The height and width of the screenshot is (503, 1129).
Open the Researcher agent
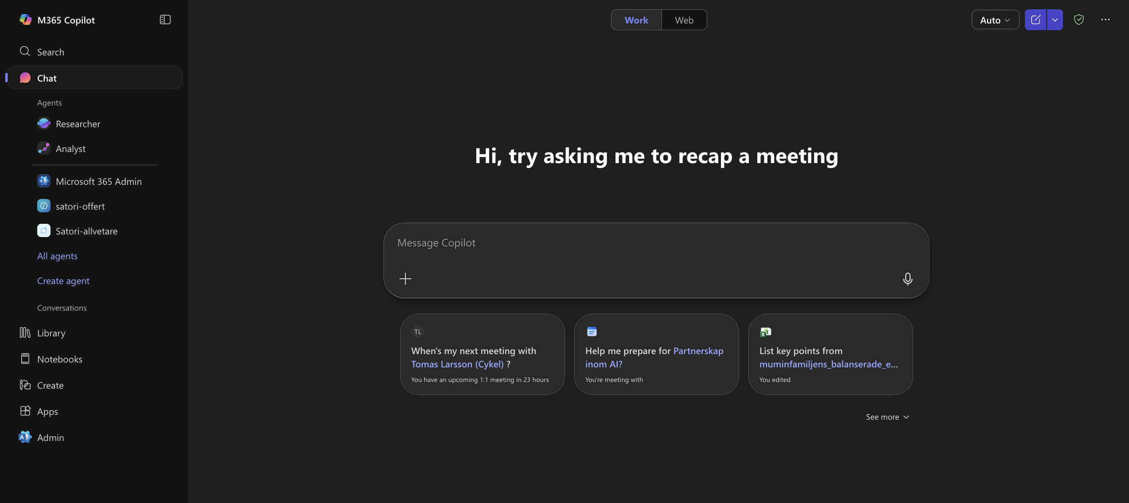pyautogui.click(x=69, y=124)
